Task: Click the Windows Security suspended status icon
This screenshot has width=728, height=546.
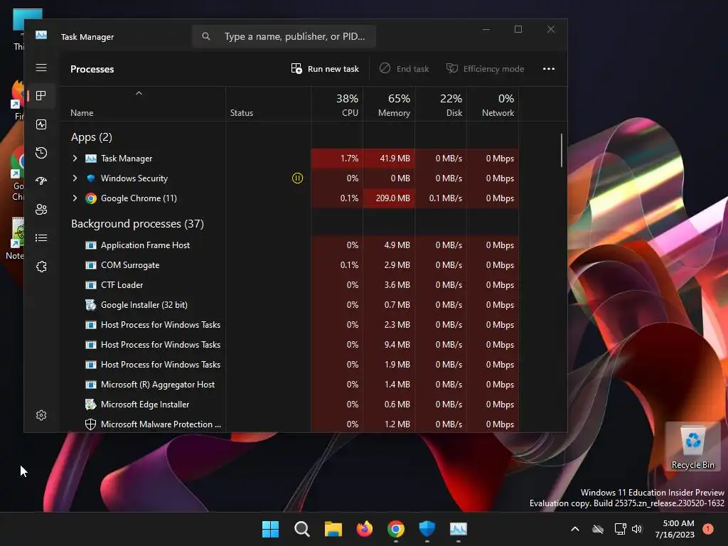Action: click(298, 178)
